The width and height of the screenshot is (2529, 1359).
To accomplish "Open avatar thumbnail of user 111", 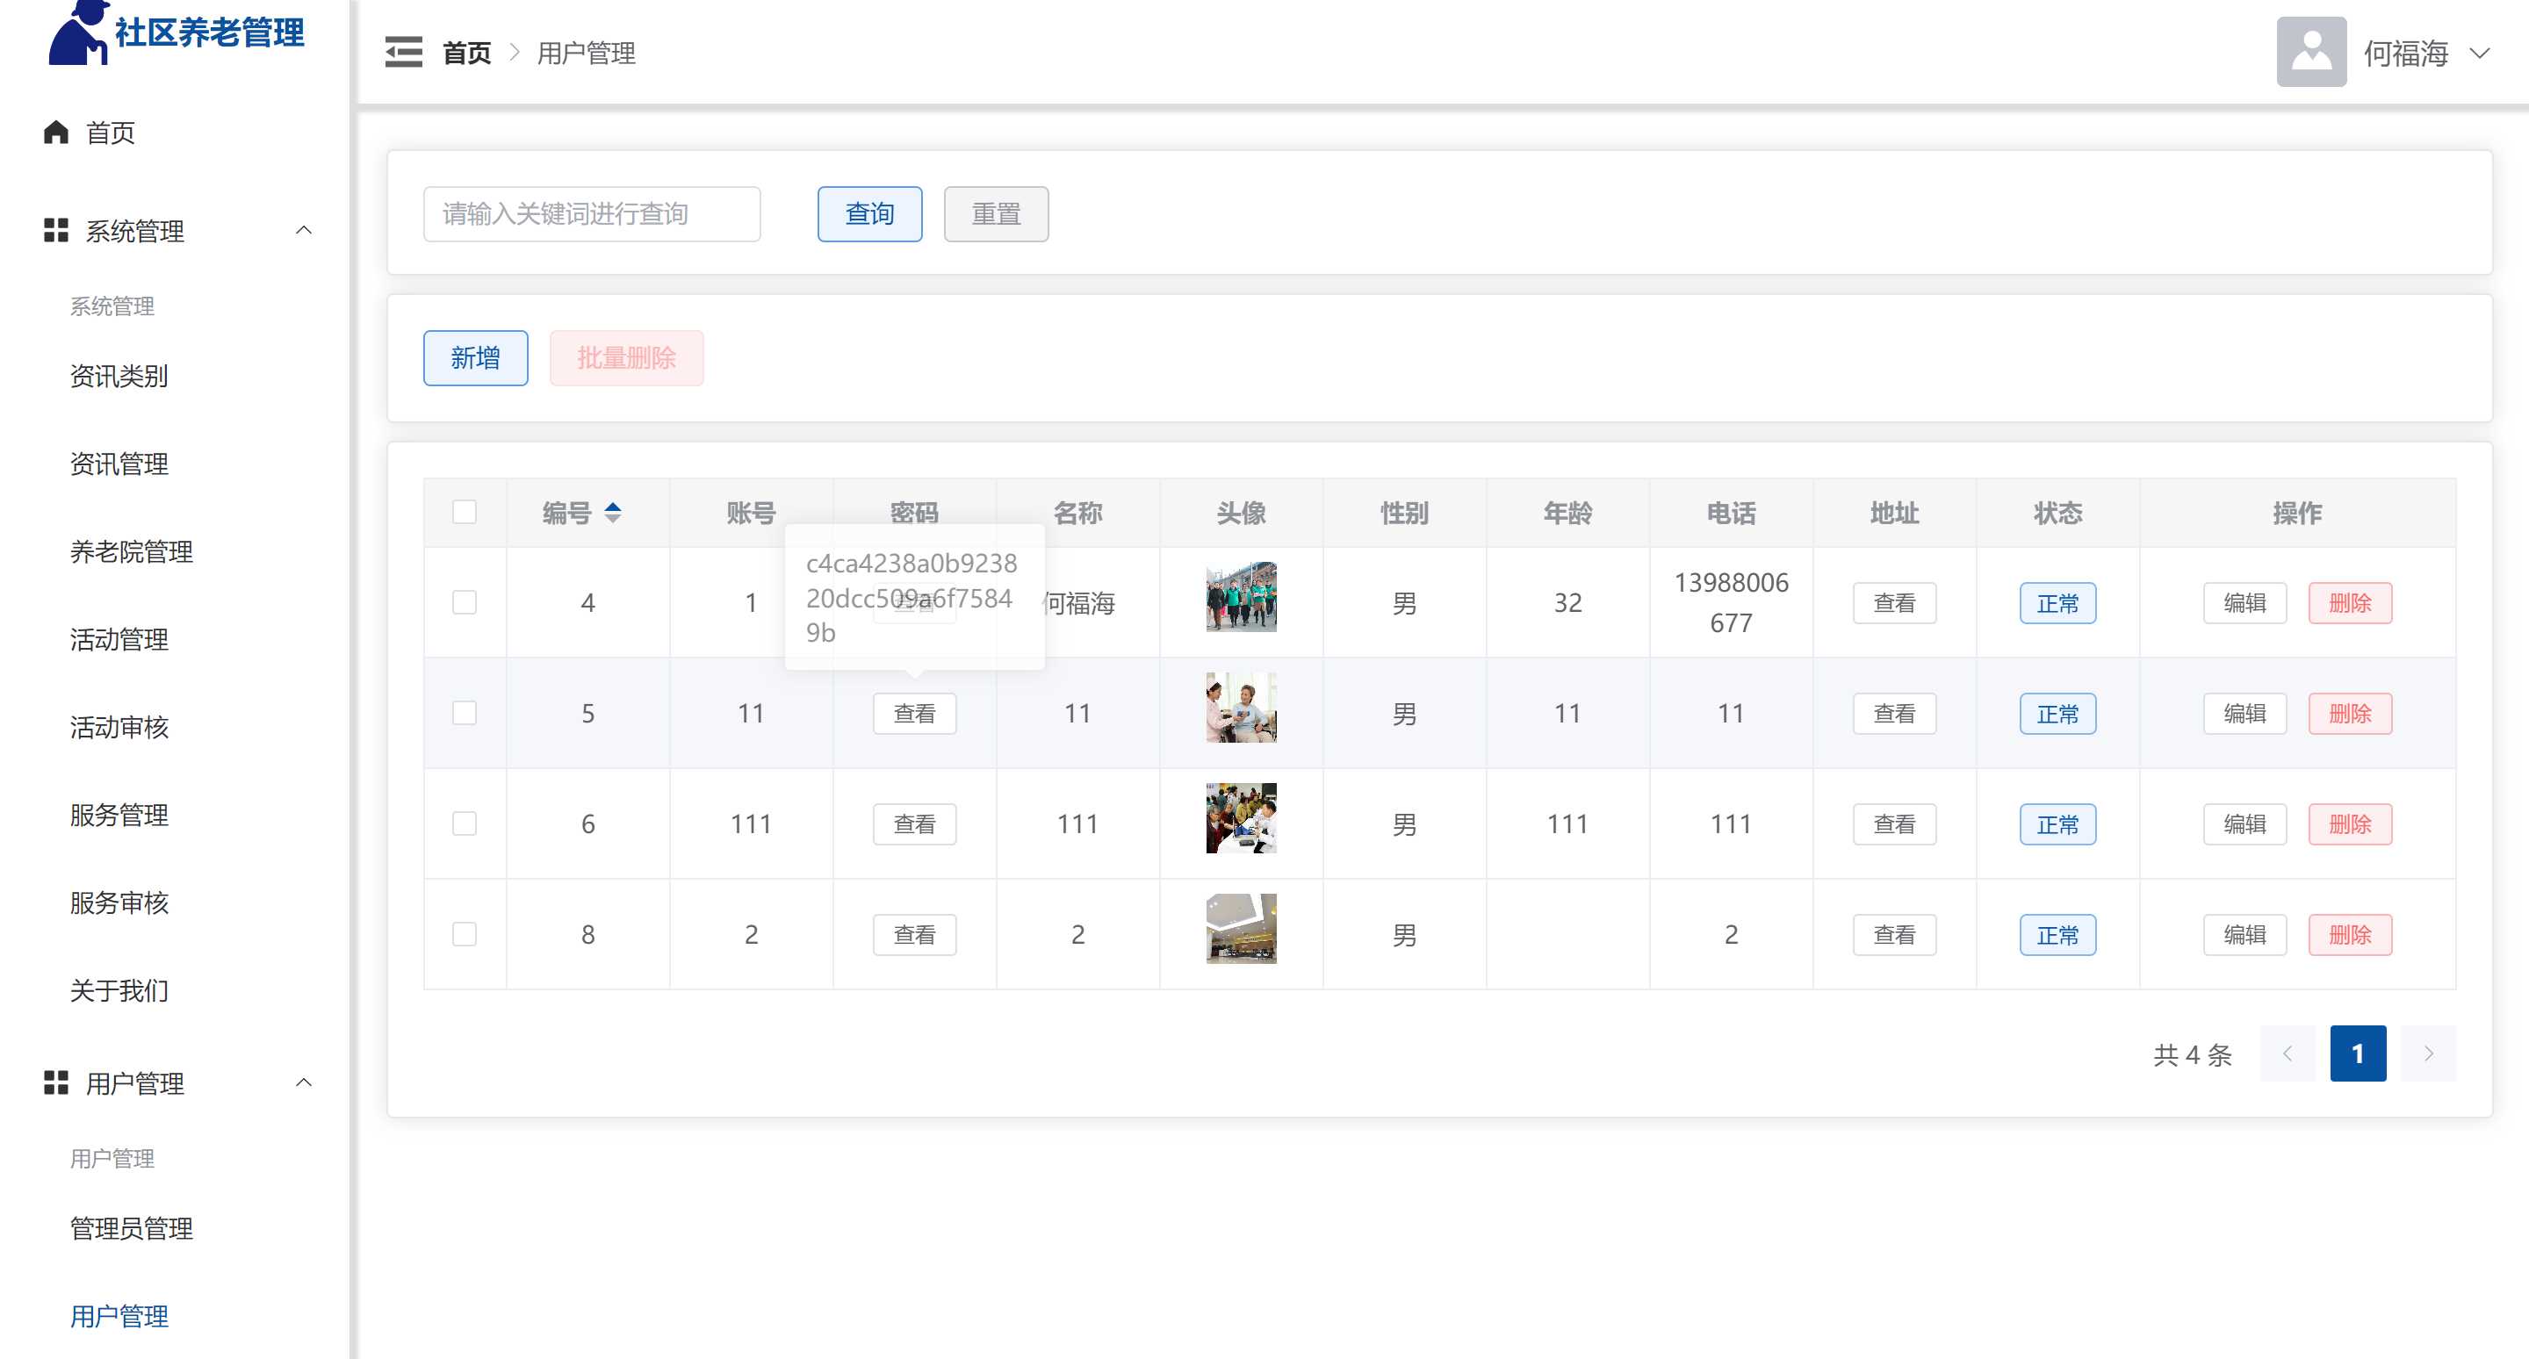I will coord(1241,818).
